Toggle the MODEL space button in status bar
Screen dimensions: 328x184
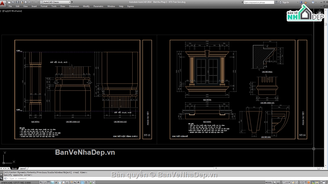pyautogui.click(x=269, y=182)
